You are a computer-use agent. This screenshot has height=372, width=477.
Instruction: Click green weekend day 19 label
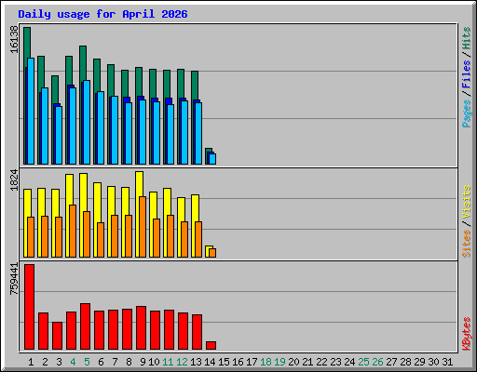(279, 362)
